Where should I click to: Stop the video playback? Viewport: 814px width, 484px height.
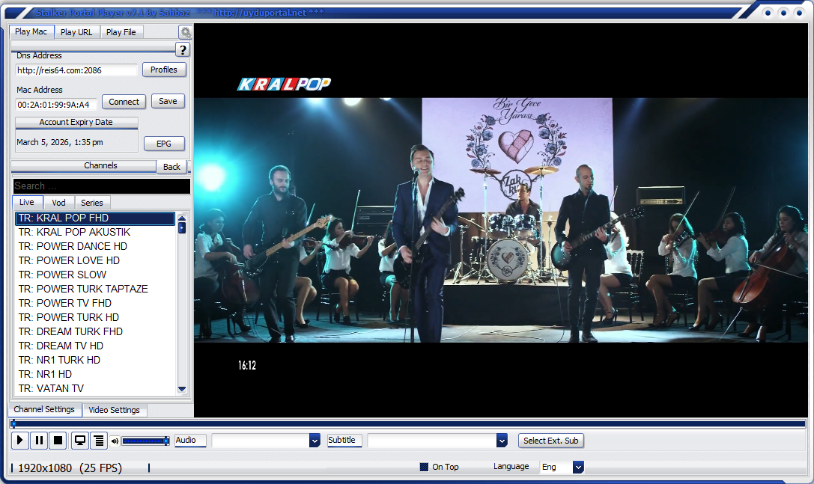[58, 441]
